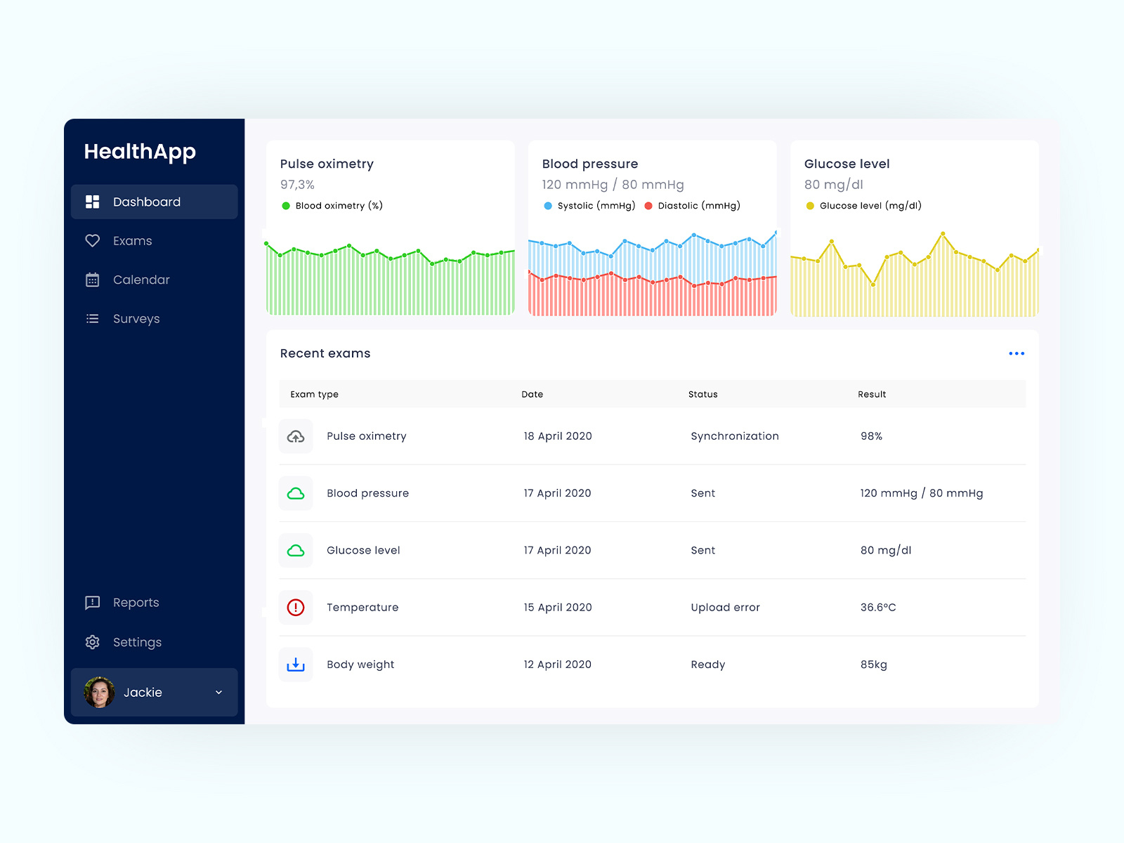This screenshot has height=843, width=1124.
Task: Select the Dashboard grid icon
Action: [x=92, y=202]
